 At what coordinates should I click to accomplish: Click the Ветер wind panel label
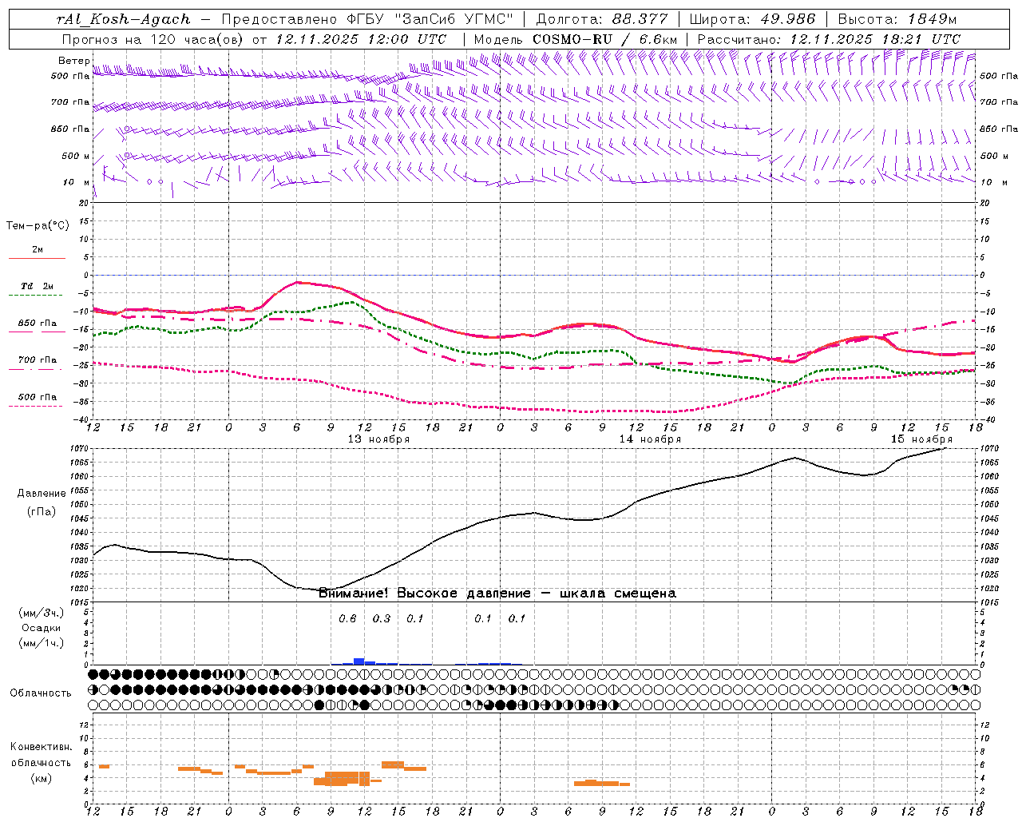coord(74,61)
